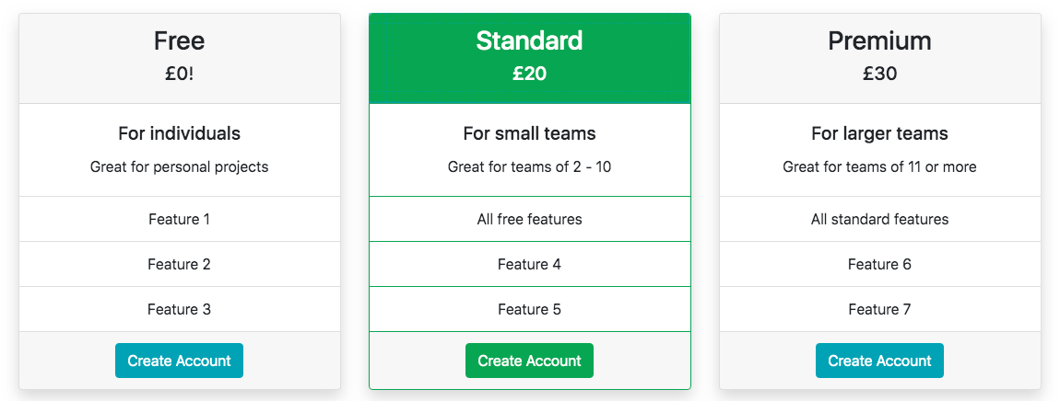Screen dimensions: 1060x401
Task: Click the Feature 1 list item
Action: [x=179, y=219]
